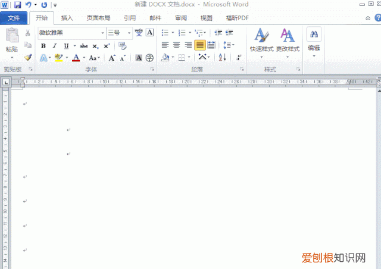Click the shading paint bucket icon

coord(165,58)
